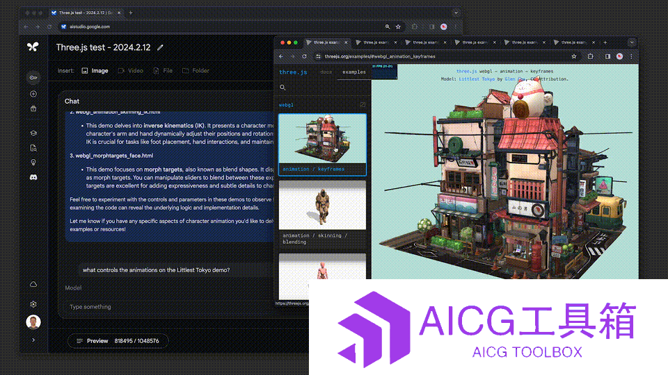Click the three.js link in example header
668x375 pixels.
[466, 72]
